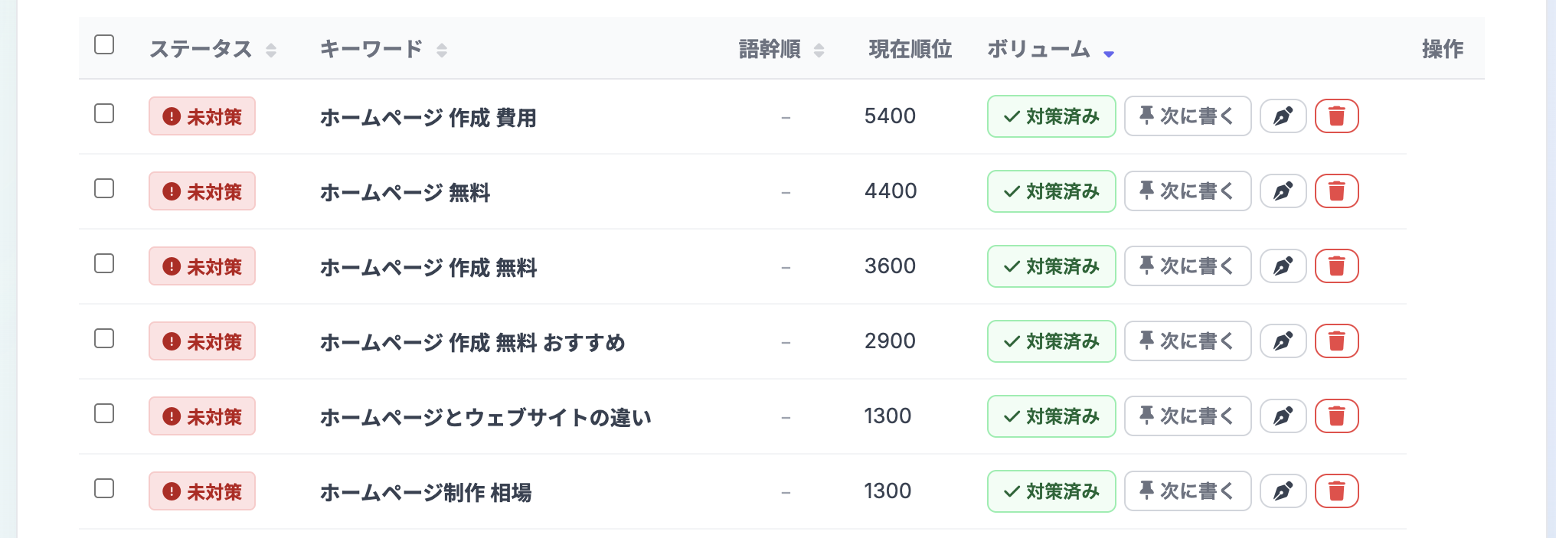Check the box for ホームページ 作成 費用
The image size is (1556, 538).
(x=104, y=113)
